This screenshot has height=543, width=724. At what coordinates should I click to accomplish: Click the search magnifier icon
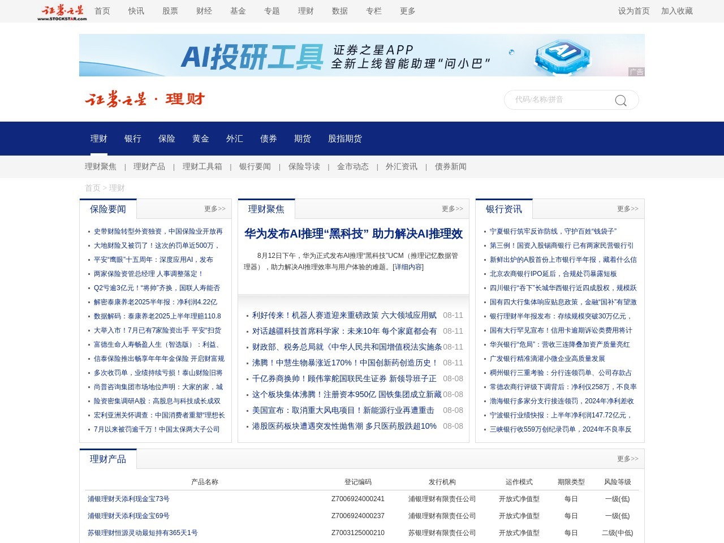(x=620, y=100)
